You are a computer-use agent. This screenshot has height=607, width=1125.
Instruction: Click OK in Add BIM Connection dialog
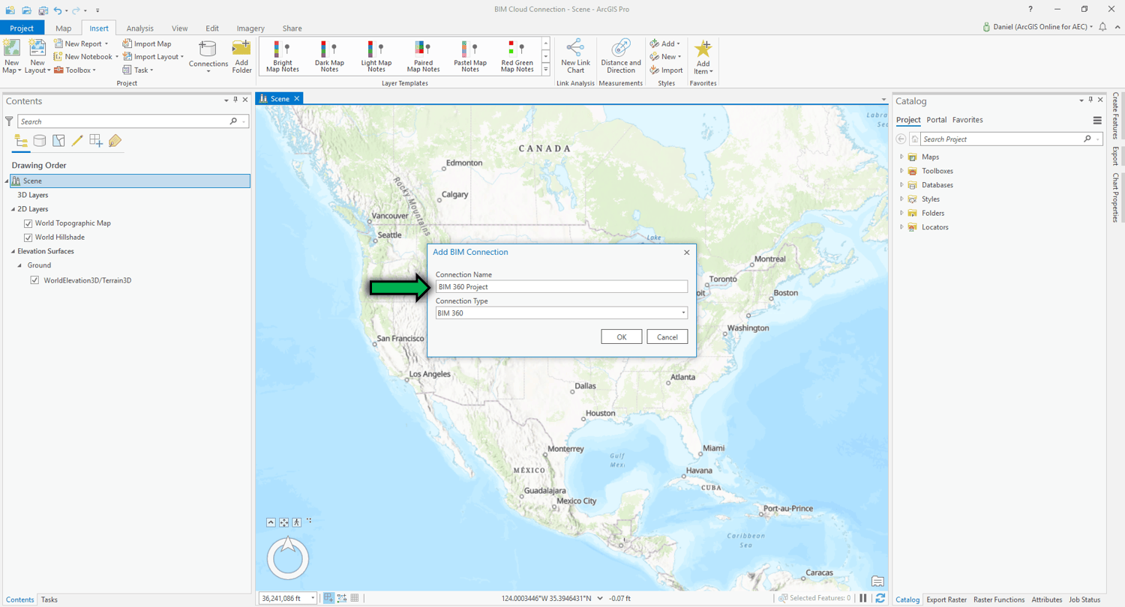(621, 336)
